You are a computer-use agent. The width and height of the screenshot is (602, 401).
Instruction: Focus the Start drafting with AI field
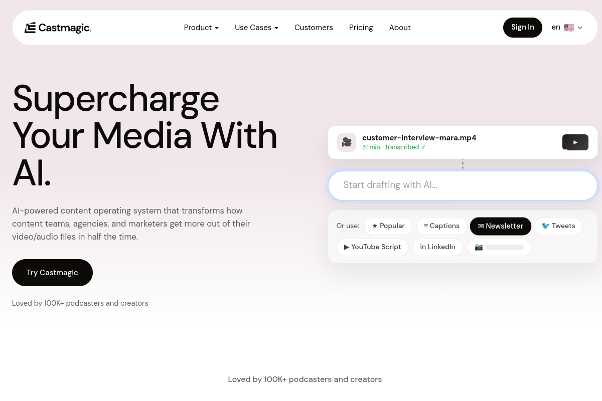pyautogui.click(x=463, y=185)
